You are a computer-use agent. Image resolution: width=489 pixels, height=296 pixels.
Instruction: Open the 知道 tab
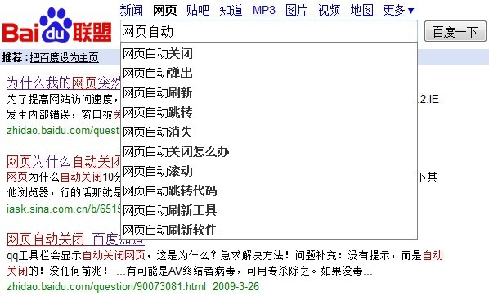231,11
